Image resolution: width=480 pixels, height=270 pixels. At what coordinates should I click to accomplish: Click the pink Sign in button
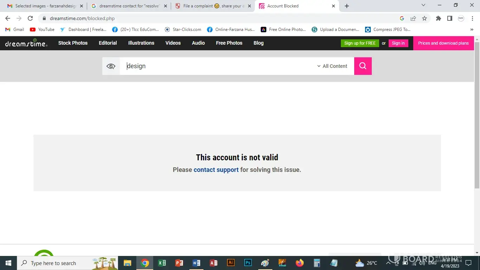[x=398, y=43]
